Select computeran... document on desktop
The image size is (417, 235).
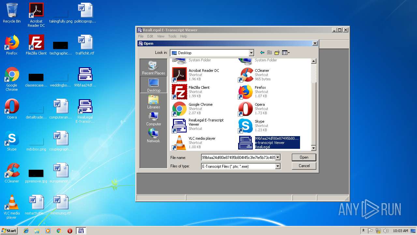click(61, 109)
